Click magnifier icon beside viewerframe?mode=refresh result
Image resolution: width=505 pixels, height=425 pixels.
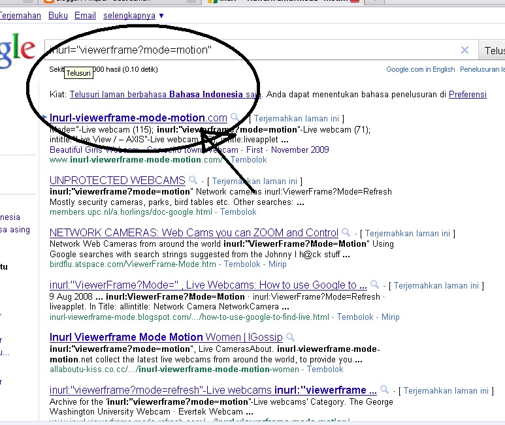point(384,389)
